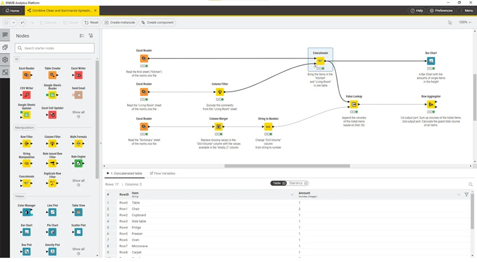Show all IO nodes

(79, 114)
